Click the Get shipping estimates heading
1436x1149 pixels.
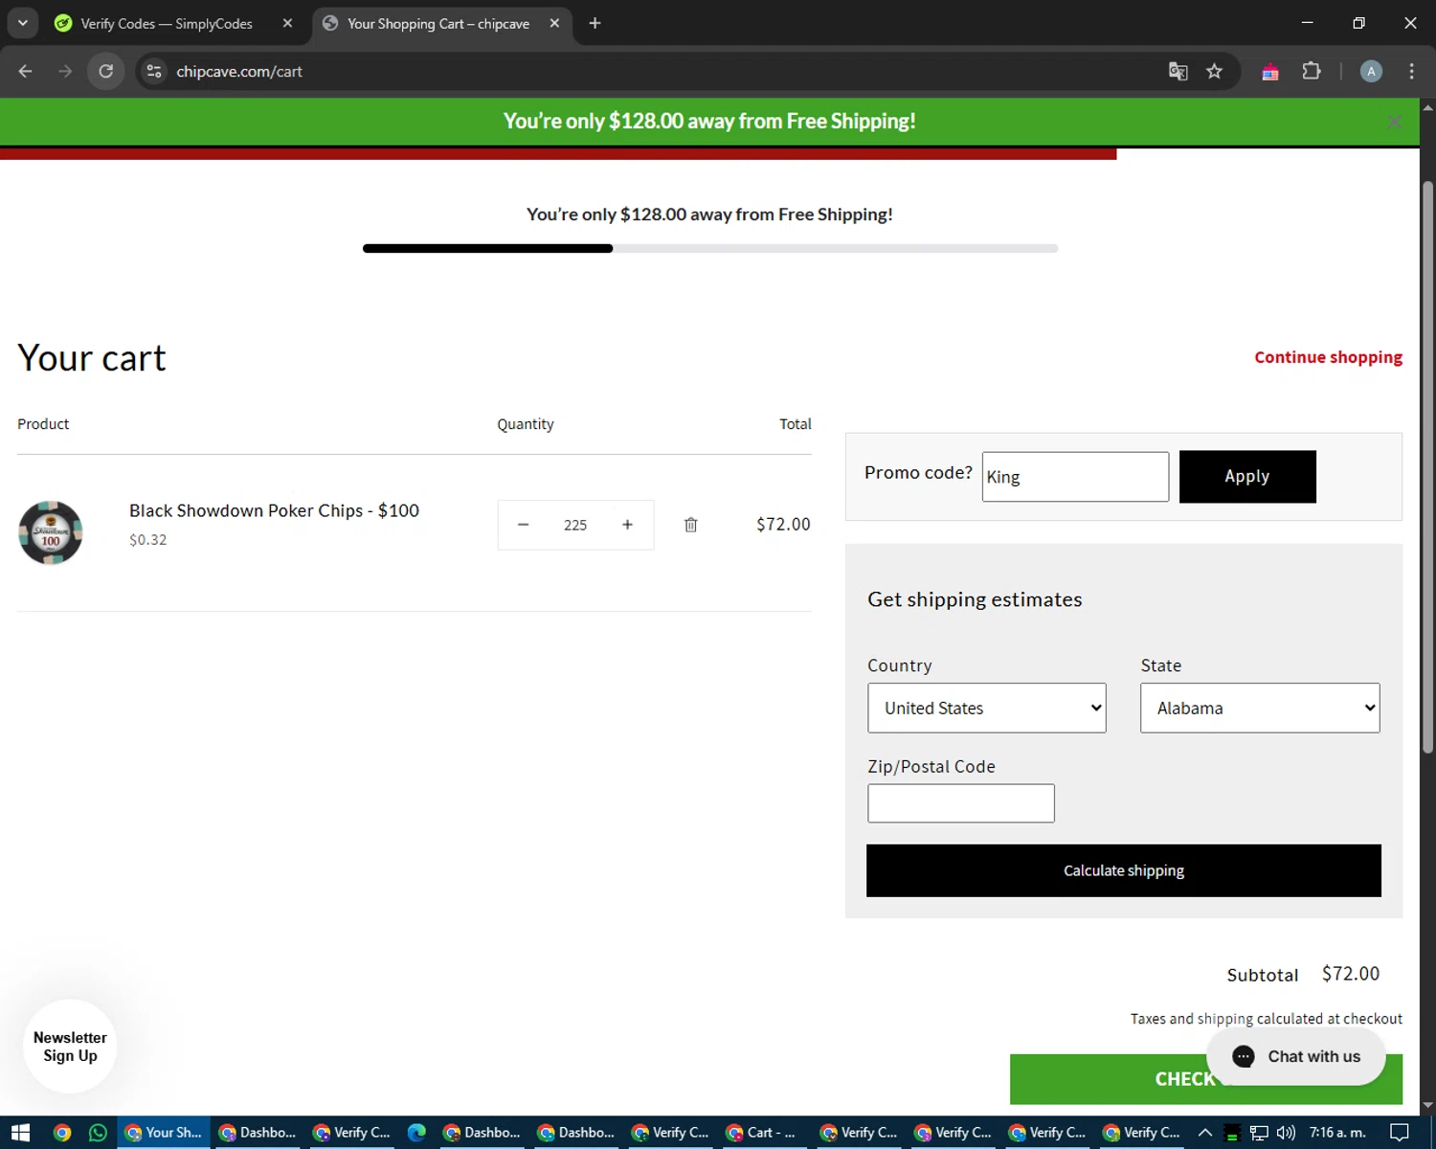(975, 599)
